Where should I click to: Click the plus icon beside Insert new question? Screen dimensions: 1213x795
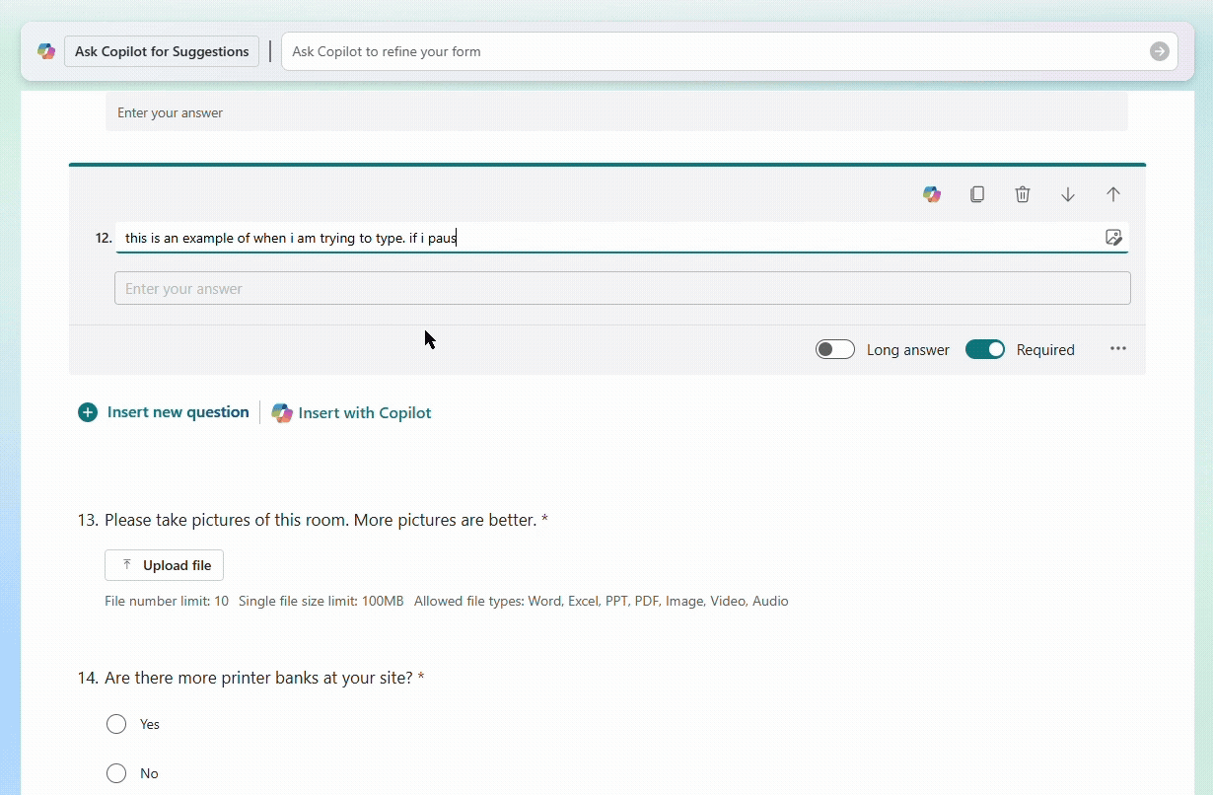(x=88, y=412)
